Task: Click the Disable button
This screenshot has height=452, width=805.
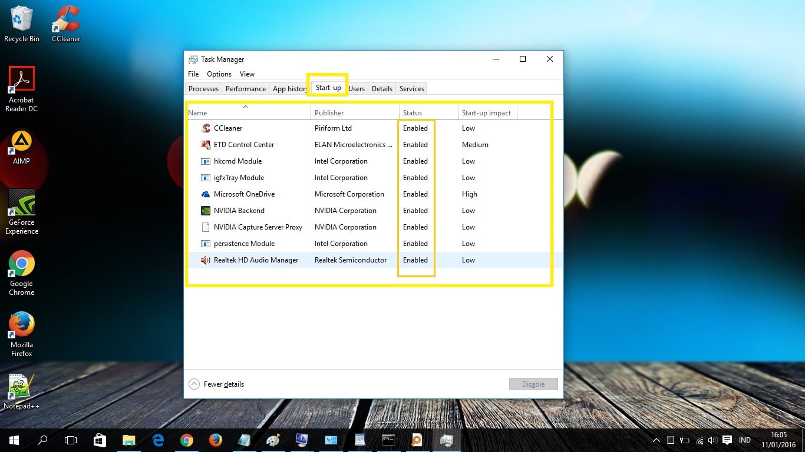Action: click(533, 384)
